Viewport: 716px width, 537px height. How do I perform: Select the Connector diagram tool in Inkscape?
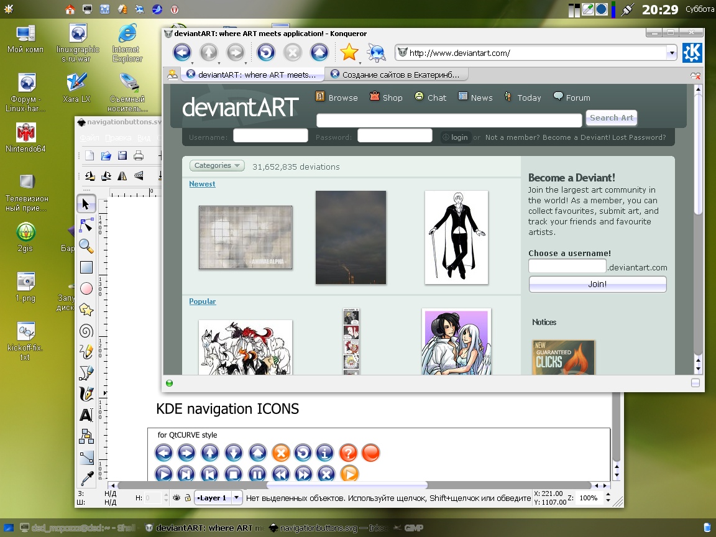[x=86, y=436]
